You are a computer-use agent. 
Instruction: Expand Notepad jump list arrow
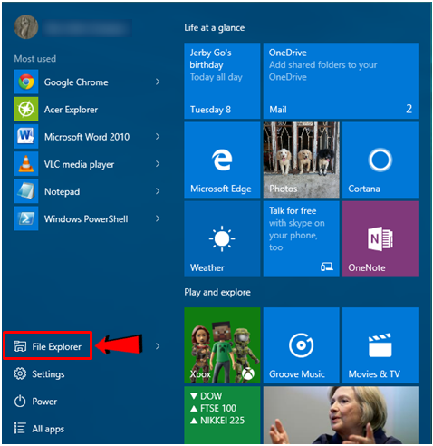158,191
